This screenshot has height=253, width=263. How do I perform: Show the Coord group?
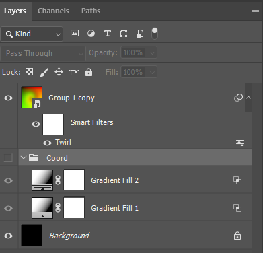(8, 158)
